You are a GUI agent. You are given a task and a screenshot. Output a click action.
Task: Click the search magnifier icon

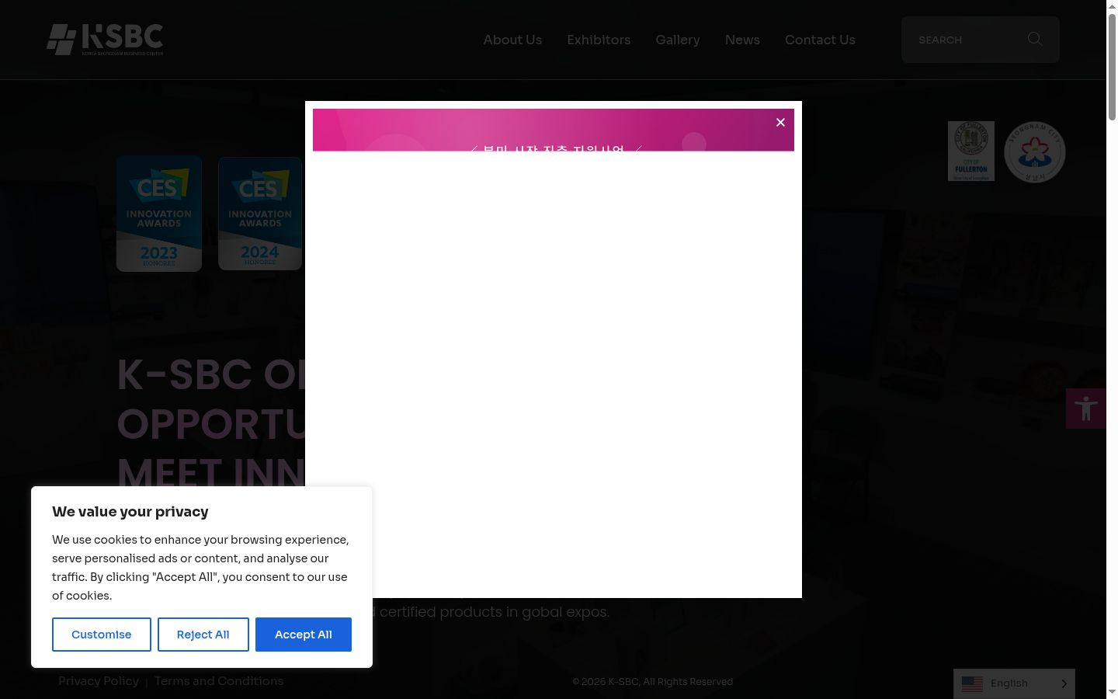[1034, 39]
